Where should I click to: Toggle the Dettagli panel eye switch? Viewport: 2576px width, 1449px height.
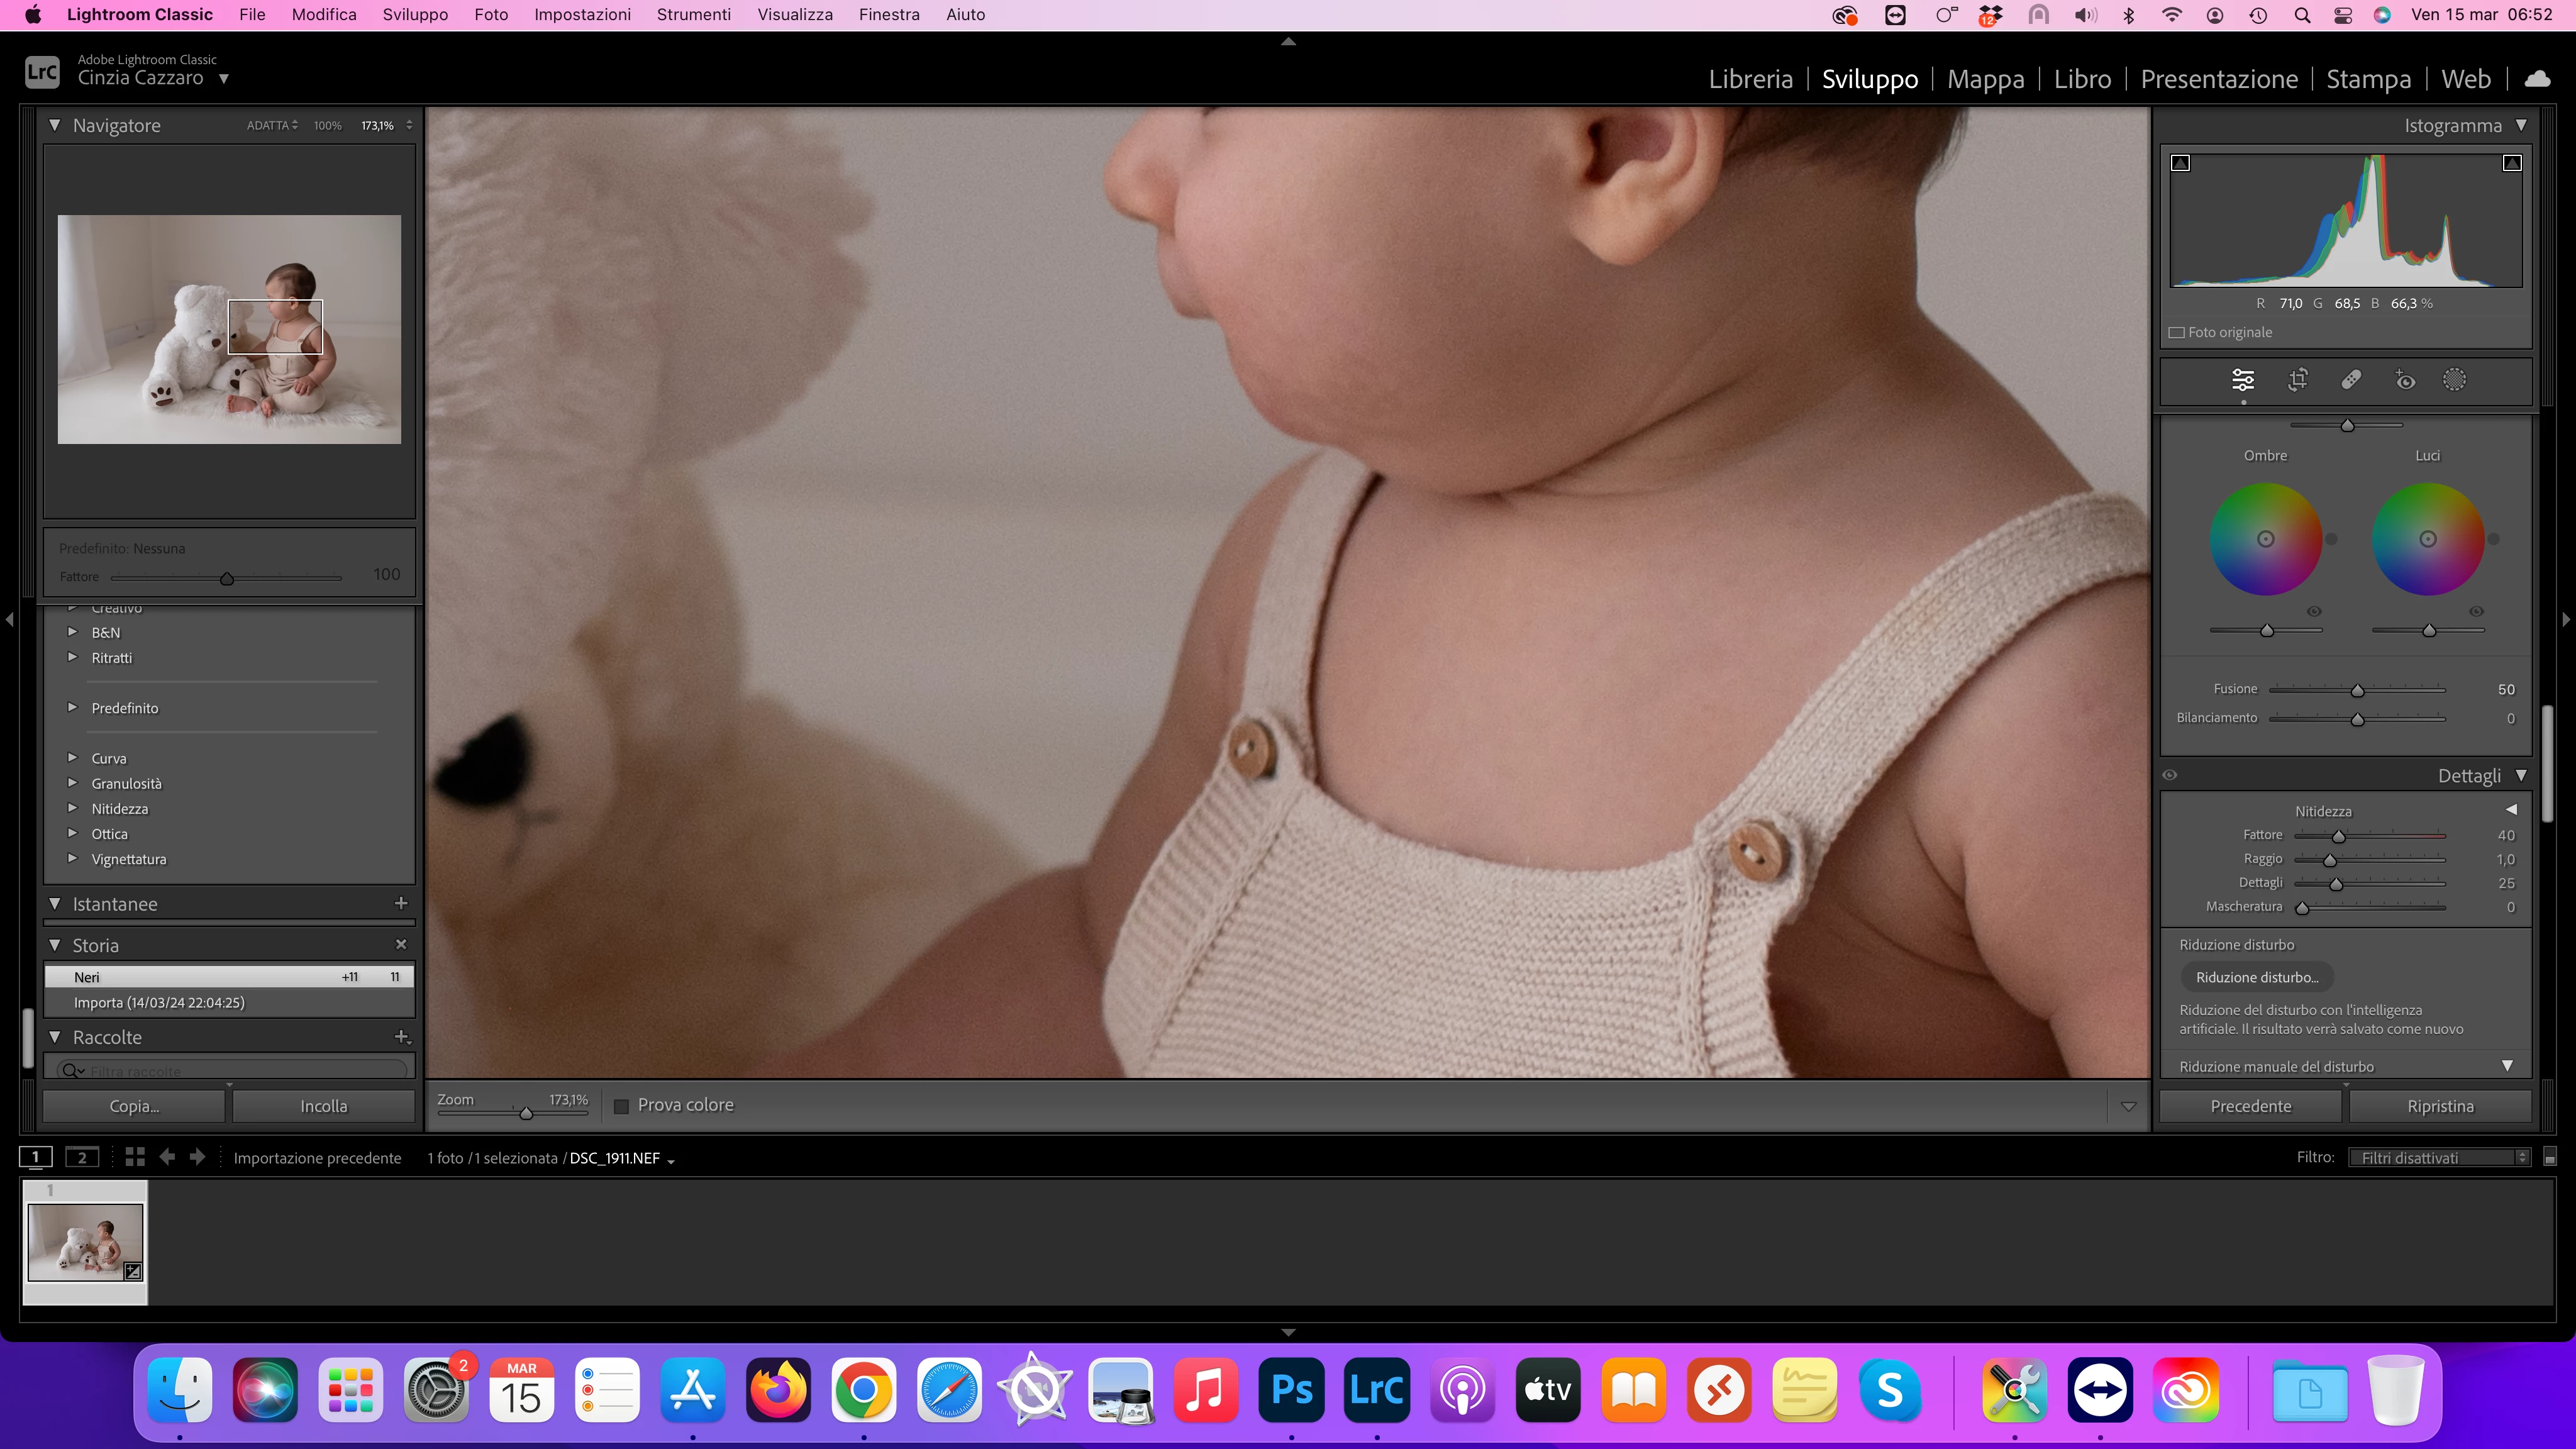2169,775
